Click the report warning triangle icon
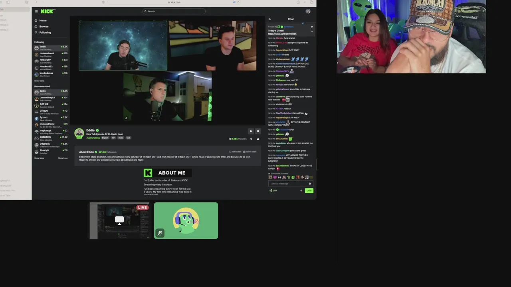 [258, 139]
